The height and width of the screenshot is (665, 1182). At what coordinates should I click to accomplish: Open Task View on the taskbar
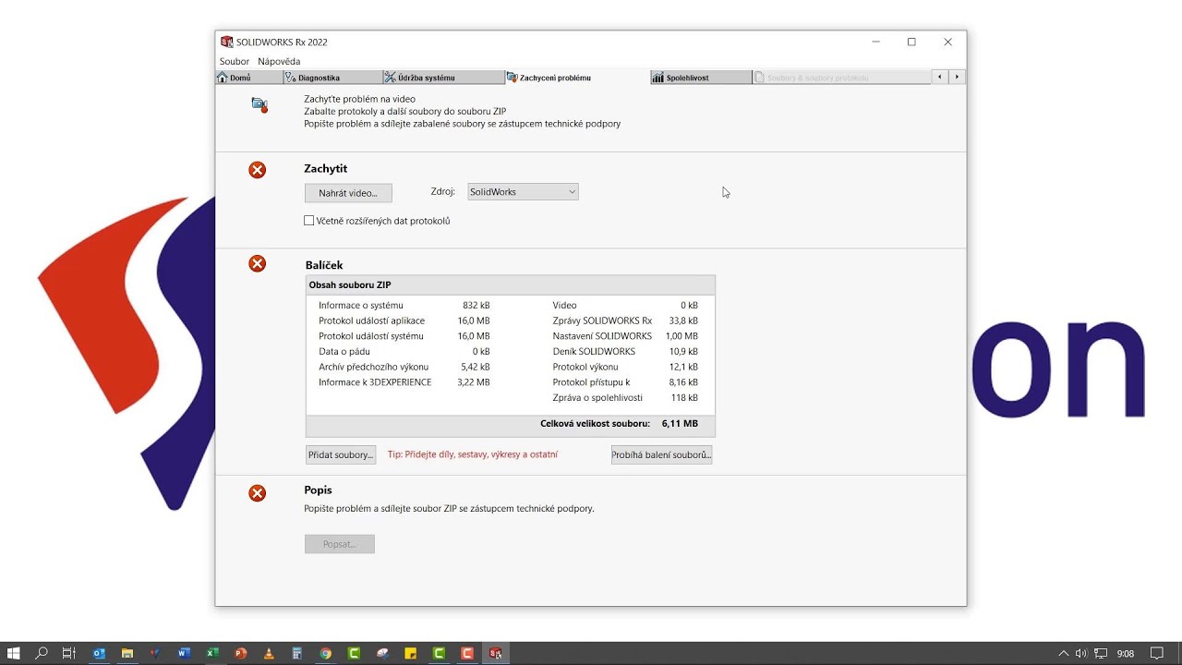(x=69, y=653)
